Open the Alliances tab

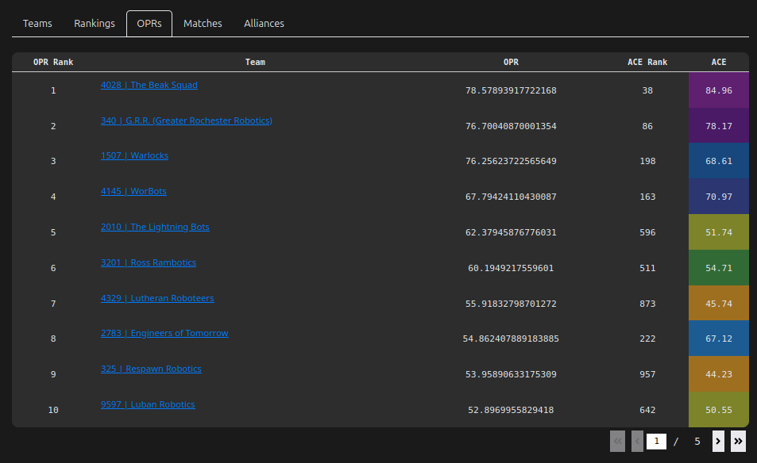coord(264,24)
